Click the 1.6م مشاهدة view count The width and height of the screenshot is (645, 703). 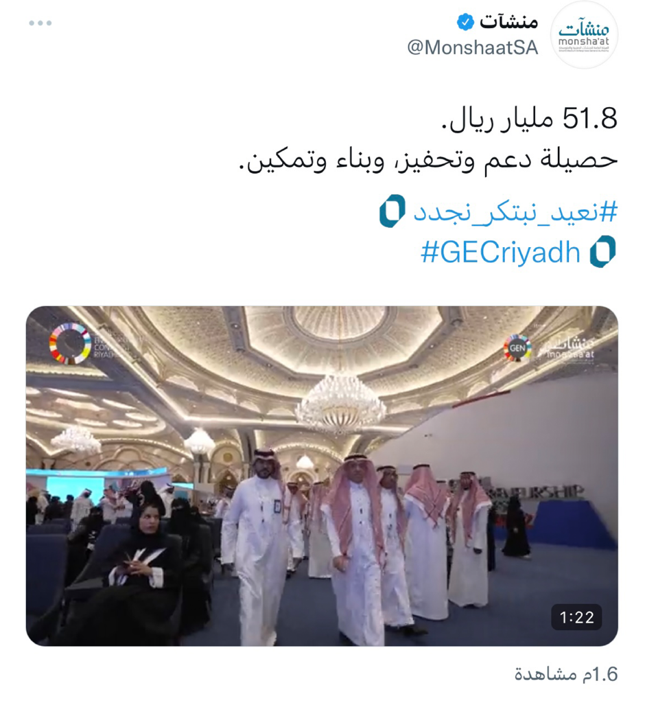566,674
